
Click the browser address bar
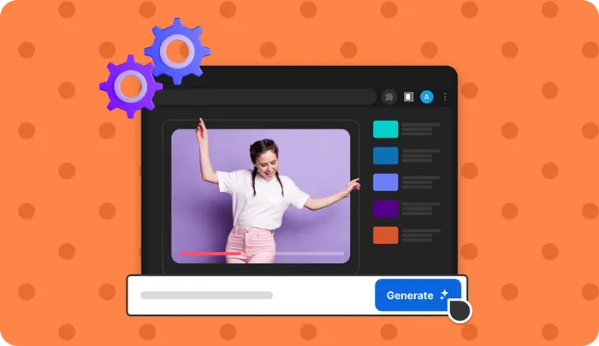click(x=264, y=97)
